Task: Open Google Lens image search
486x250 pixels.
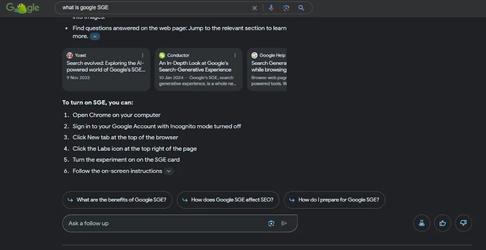Action: tap(286, 8)
